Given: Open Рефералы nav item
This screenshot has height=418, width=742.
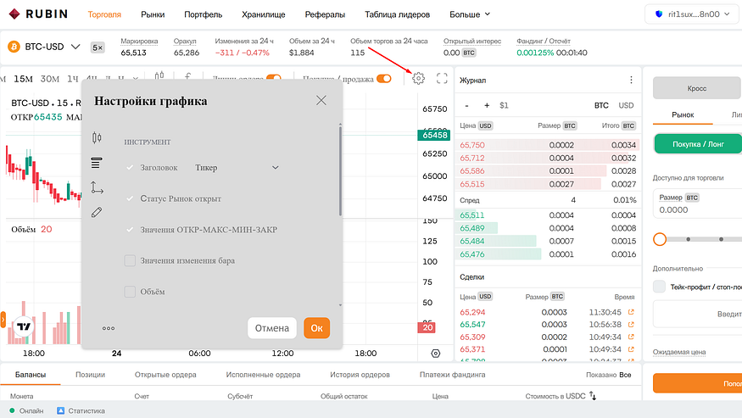Looking at the screenshot, I should point(325,14).
